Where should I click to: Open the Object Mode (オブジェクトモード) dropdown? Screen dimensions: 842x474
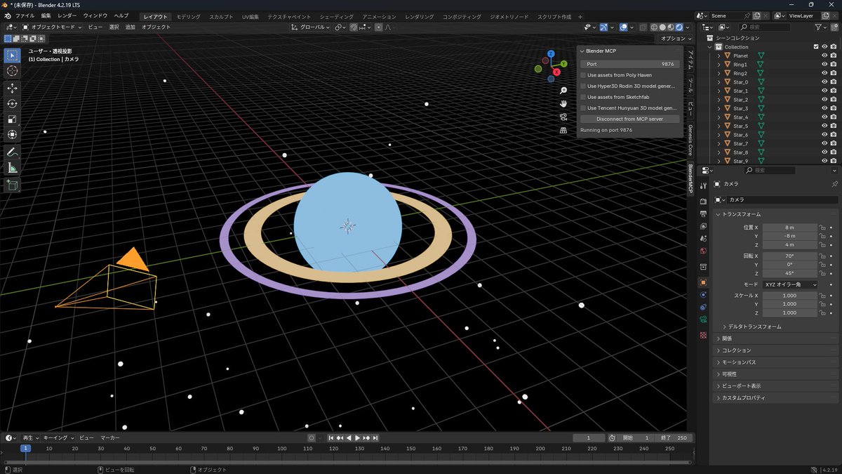coord(53,27)
